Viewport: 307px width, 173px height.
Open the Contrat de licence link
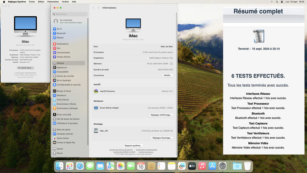(146, 152)
